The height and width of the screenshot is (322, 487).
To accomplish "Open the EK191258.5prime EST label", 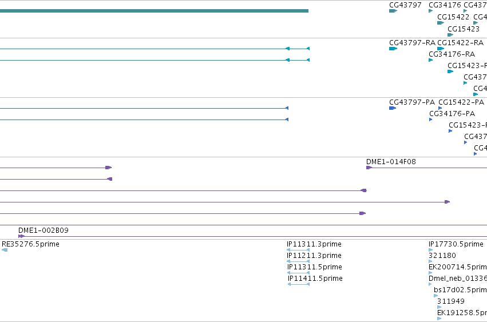I will pyautogui.click(x=462, y=313).
